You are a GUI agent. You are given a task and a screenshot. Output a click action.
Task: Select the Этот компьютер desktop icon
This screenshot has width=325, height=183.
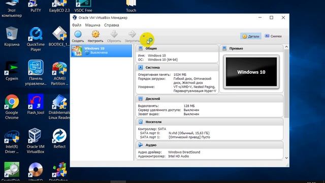click(12, 9)
